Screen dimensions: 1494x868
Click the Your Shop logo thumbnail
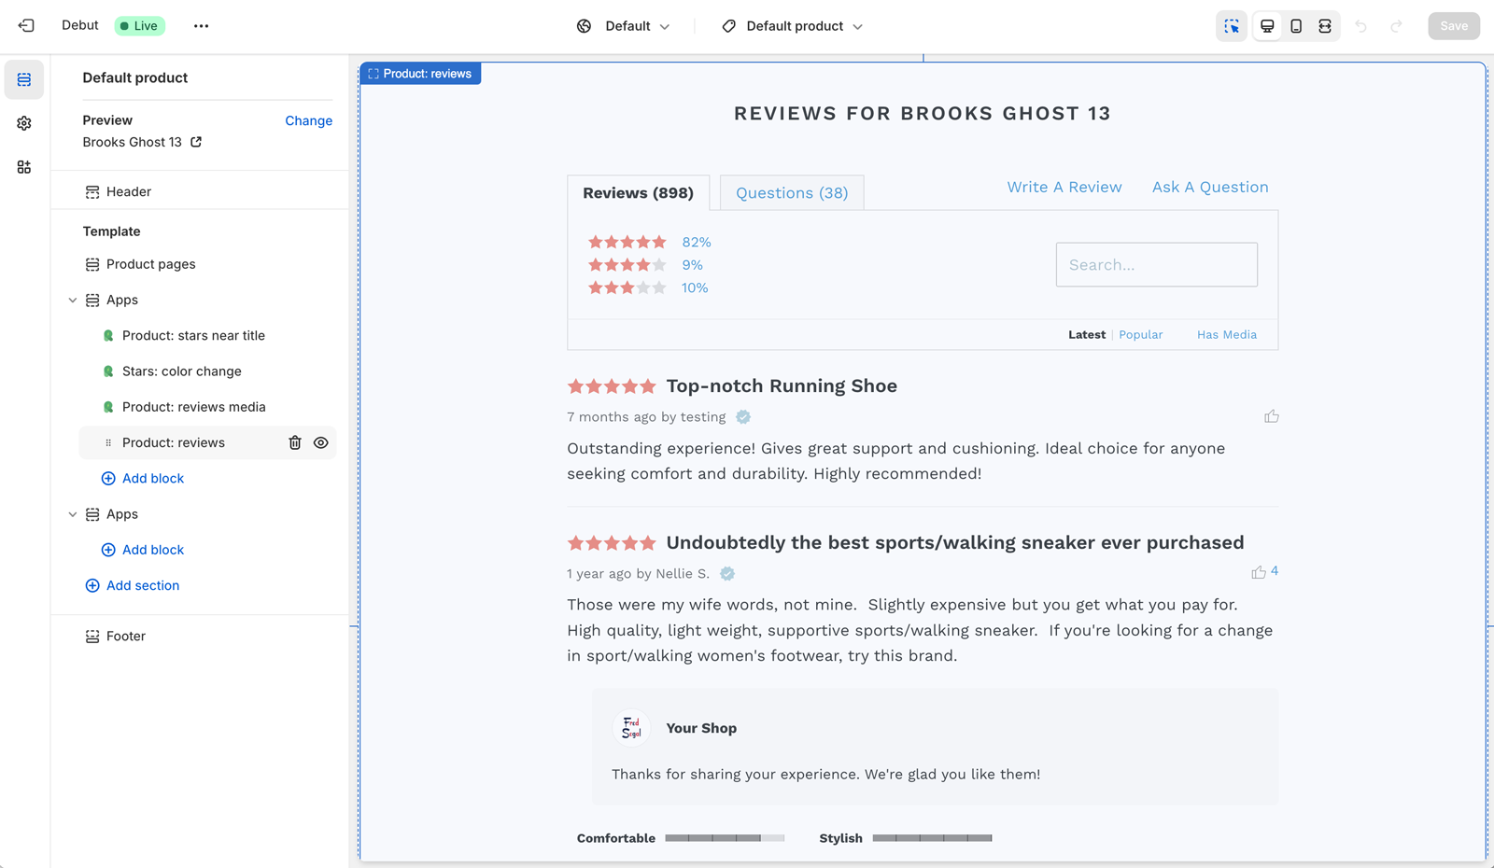pyautogui.click(x=631, y=728)
